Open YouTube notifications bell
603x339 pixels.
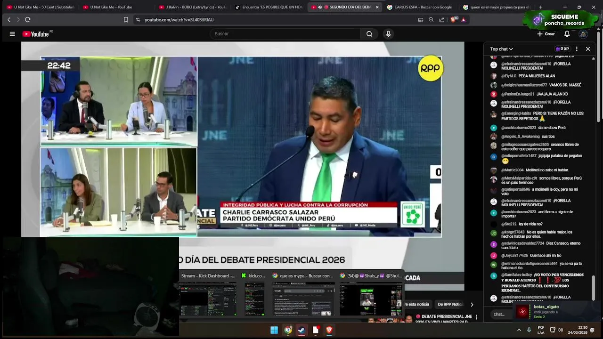567,34
